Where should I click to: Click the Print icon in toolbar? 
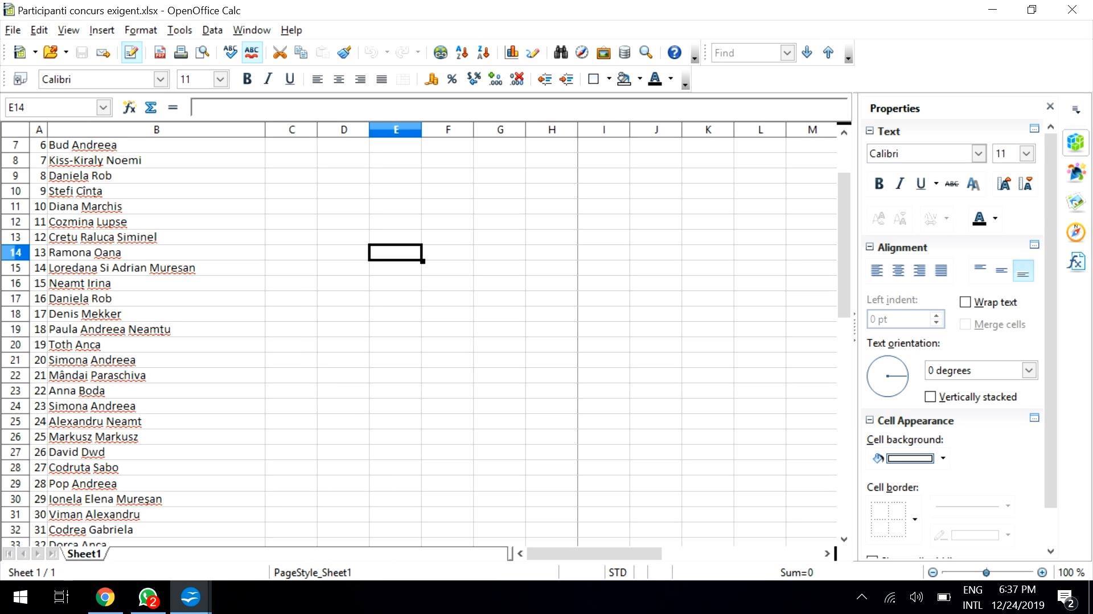point(181,53)
